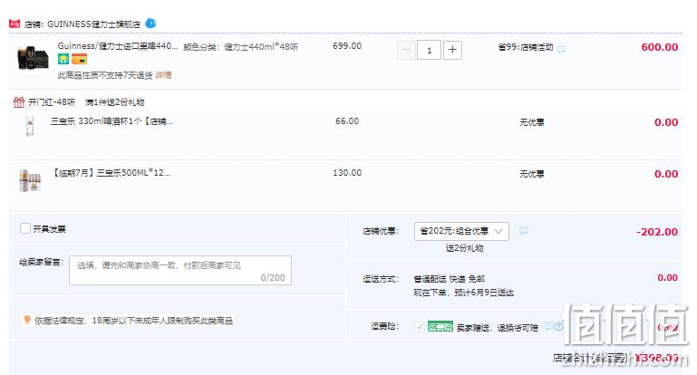The height and width of the screenshot is (375, 697).
Task: Open the blue Wangwang chat icon beside store name
Action: [150, 24]
